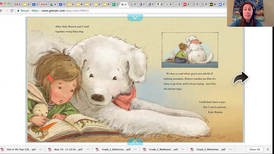The image size is (274, 154).
Task: Click the PDF icon of End of the Year Gift
Action: [2, 149]
